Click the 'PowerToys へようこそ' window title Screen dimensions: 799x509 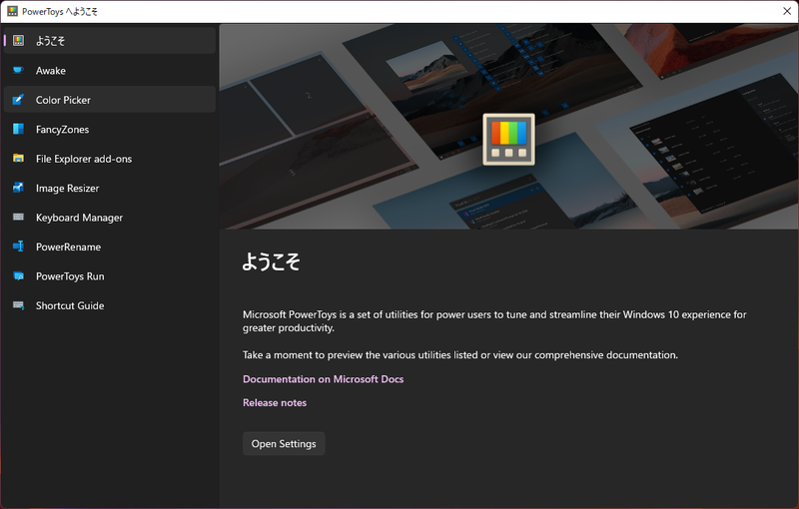(60, 11)
